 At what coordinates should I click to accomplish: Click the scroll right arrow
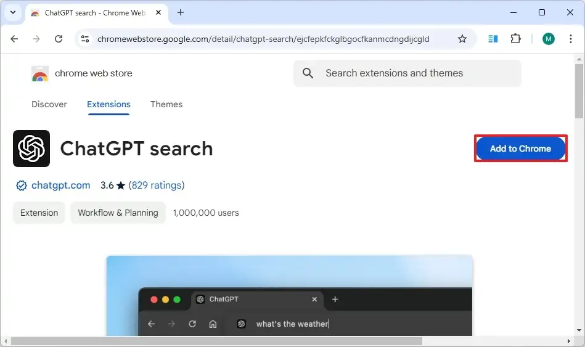click(x=569, y=341)
